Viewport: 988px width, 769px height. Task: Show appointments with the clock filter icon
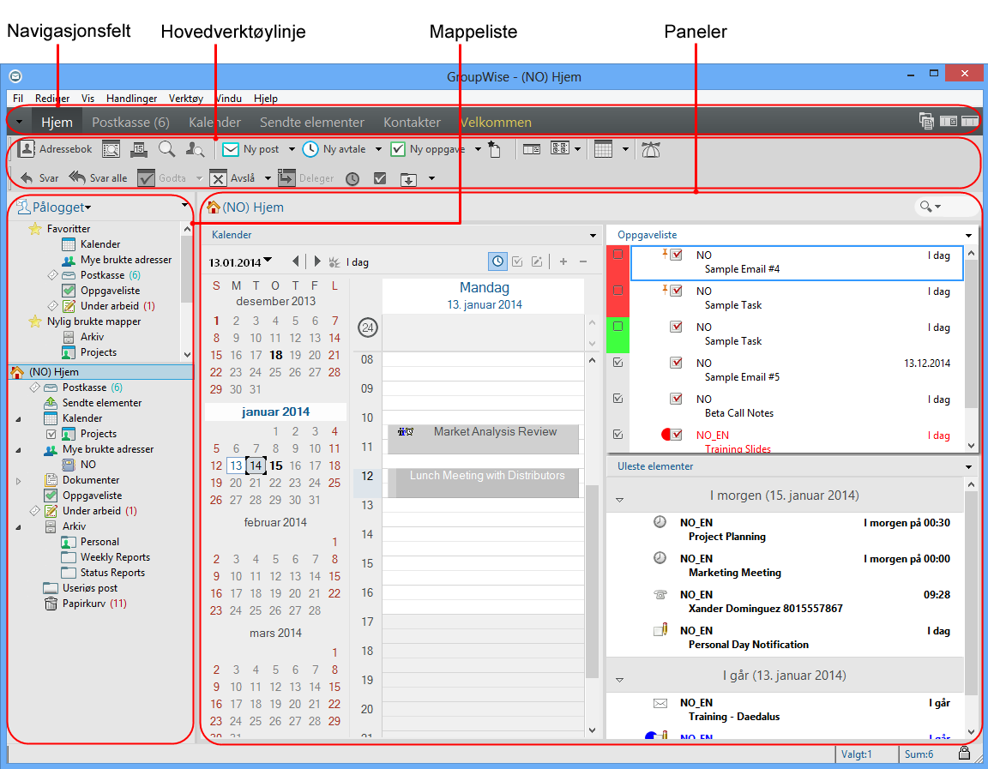tap(497, 261)
